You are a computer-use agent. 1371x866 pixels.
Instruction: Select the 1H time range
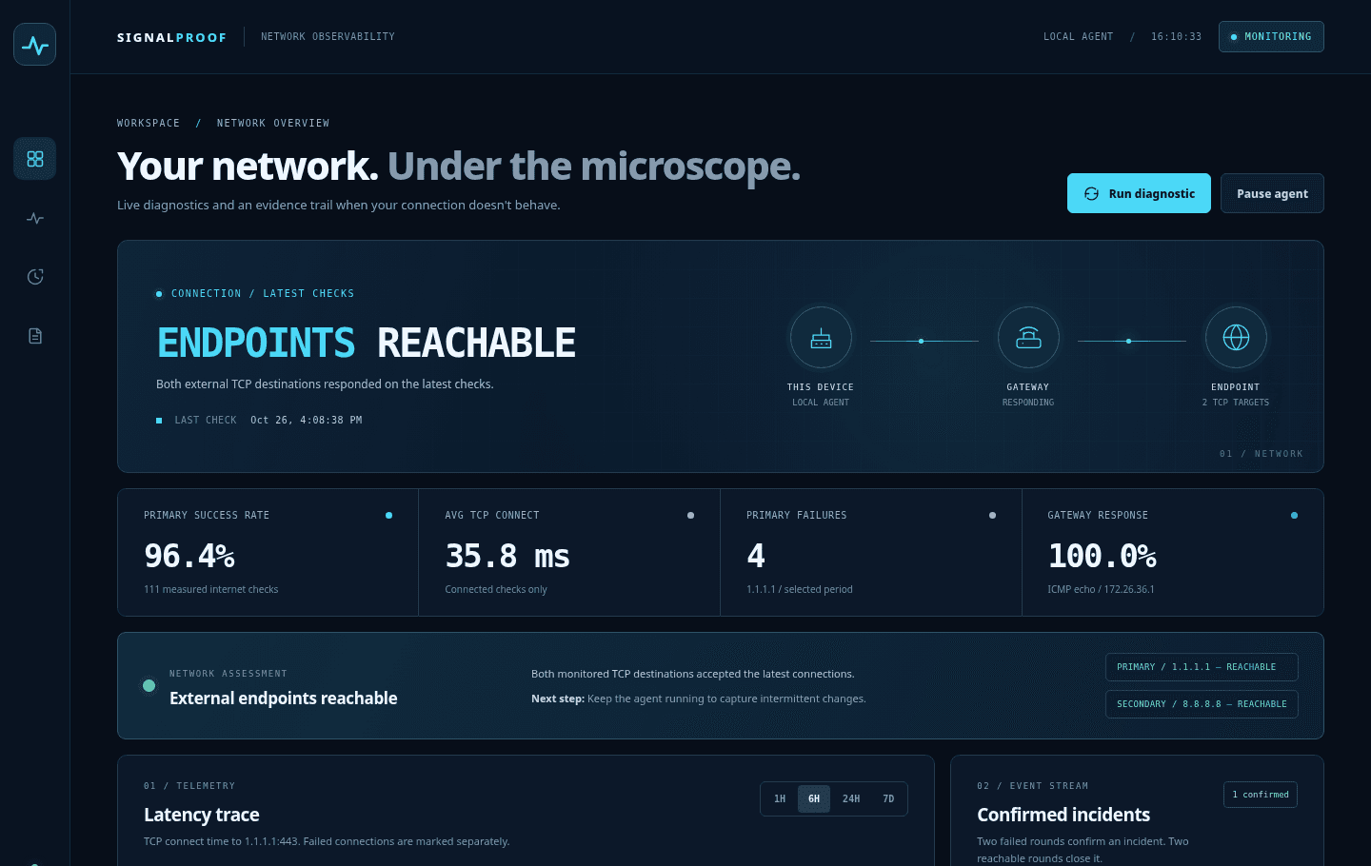coord(780,799)
